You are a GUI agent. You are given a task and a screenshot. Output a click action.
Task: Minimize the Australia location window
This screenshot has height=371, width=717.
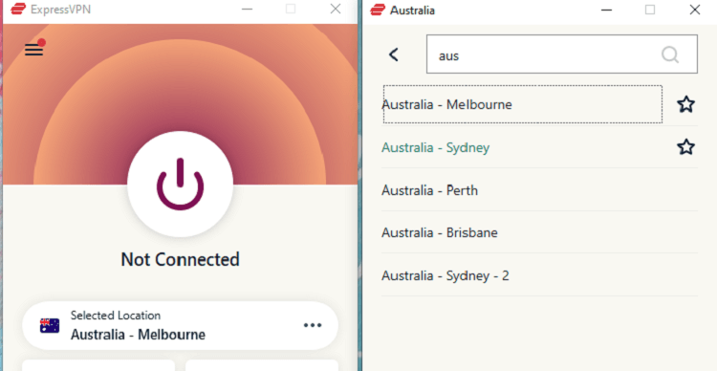606,10
